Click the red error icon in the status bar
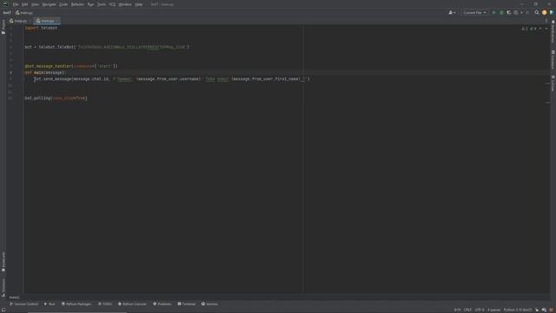Viewport: 556px width, 313px height. (552, 310)
